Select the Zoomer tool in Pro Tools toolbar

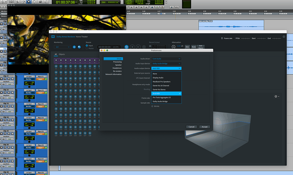[17, 2]
